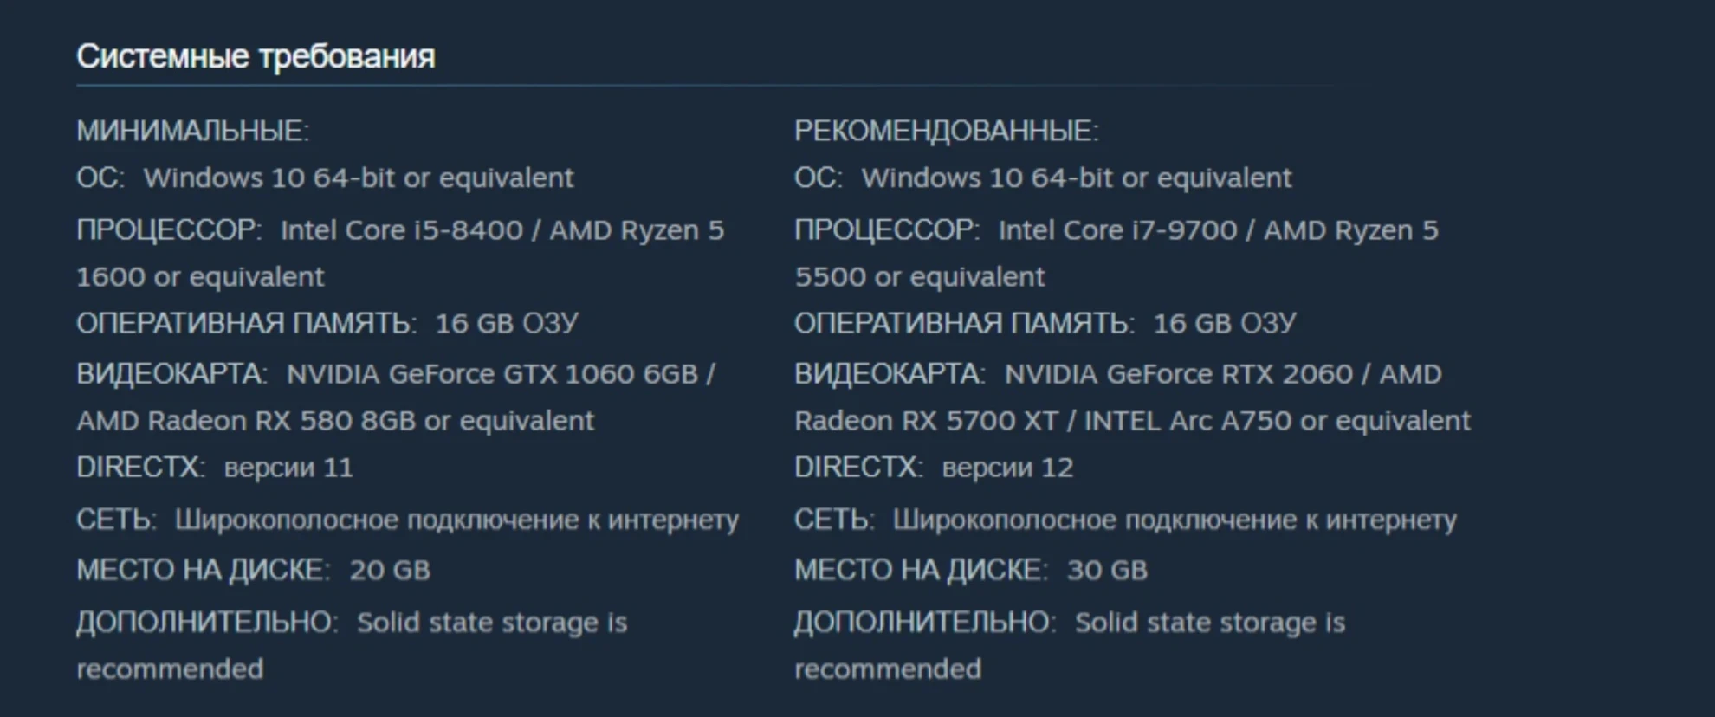Click "NVIDIA GeForce RTX 2060" text
This screenshot has width=1715, height=717.
point(1178,374)
